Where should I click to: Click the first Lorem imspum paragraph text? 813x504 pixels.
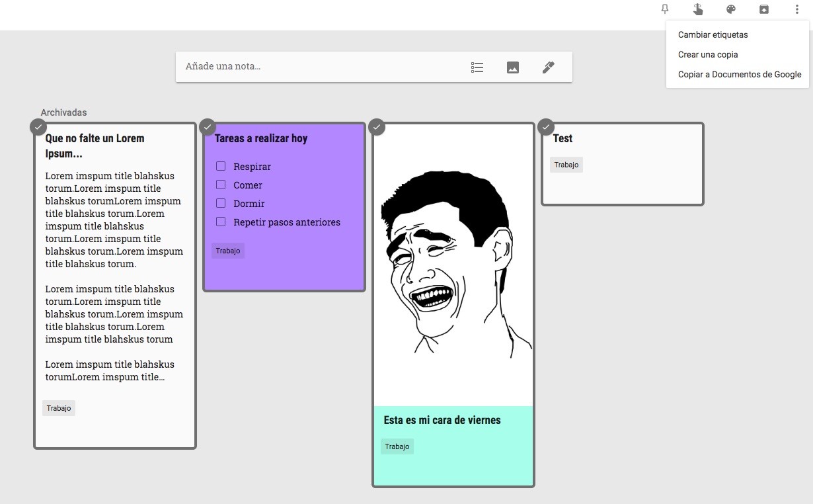click(114, 220)
